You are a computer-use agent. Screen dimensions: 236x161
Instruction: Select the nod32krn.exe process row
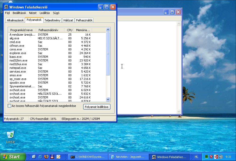(57, 60)
